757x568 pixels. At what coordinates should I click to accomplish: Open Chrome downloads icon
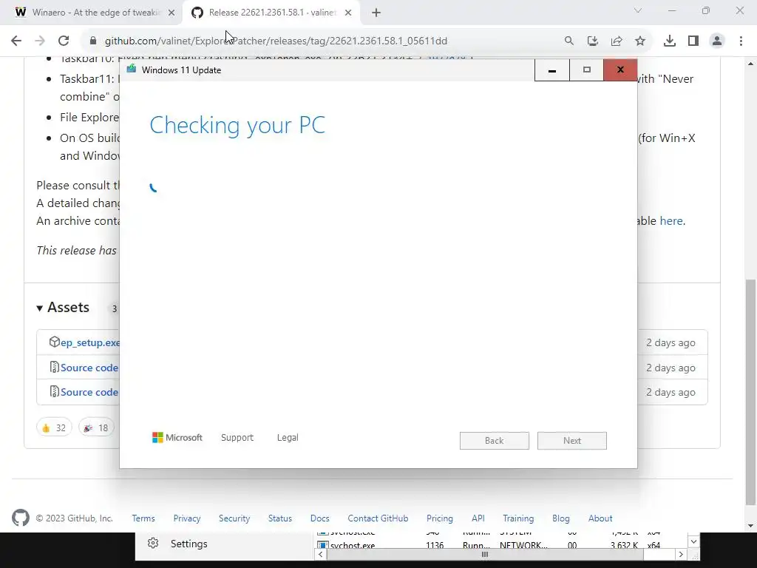(670, 41)
